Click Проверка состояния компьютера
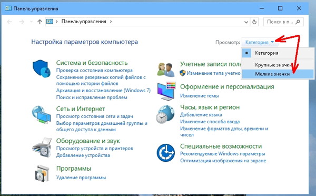This screenshot has width=316, height=196. tap(94, 71)
